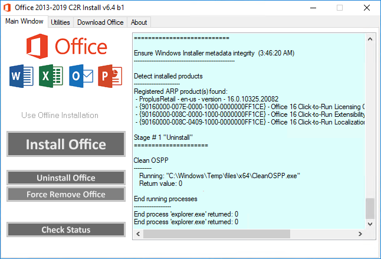The height and width of the screenshot is (259, 381).
Task: Go to the About tab
Action: coord(139,22)
